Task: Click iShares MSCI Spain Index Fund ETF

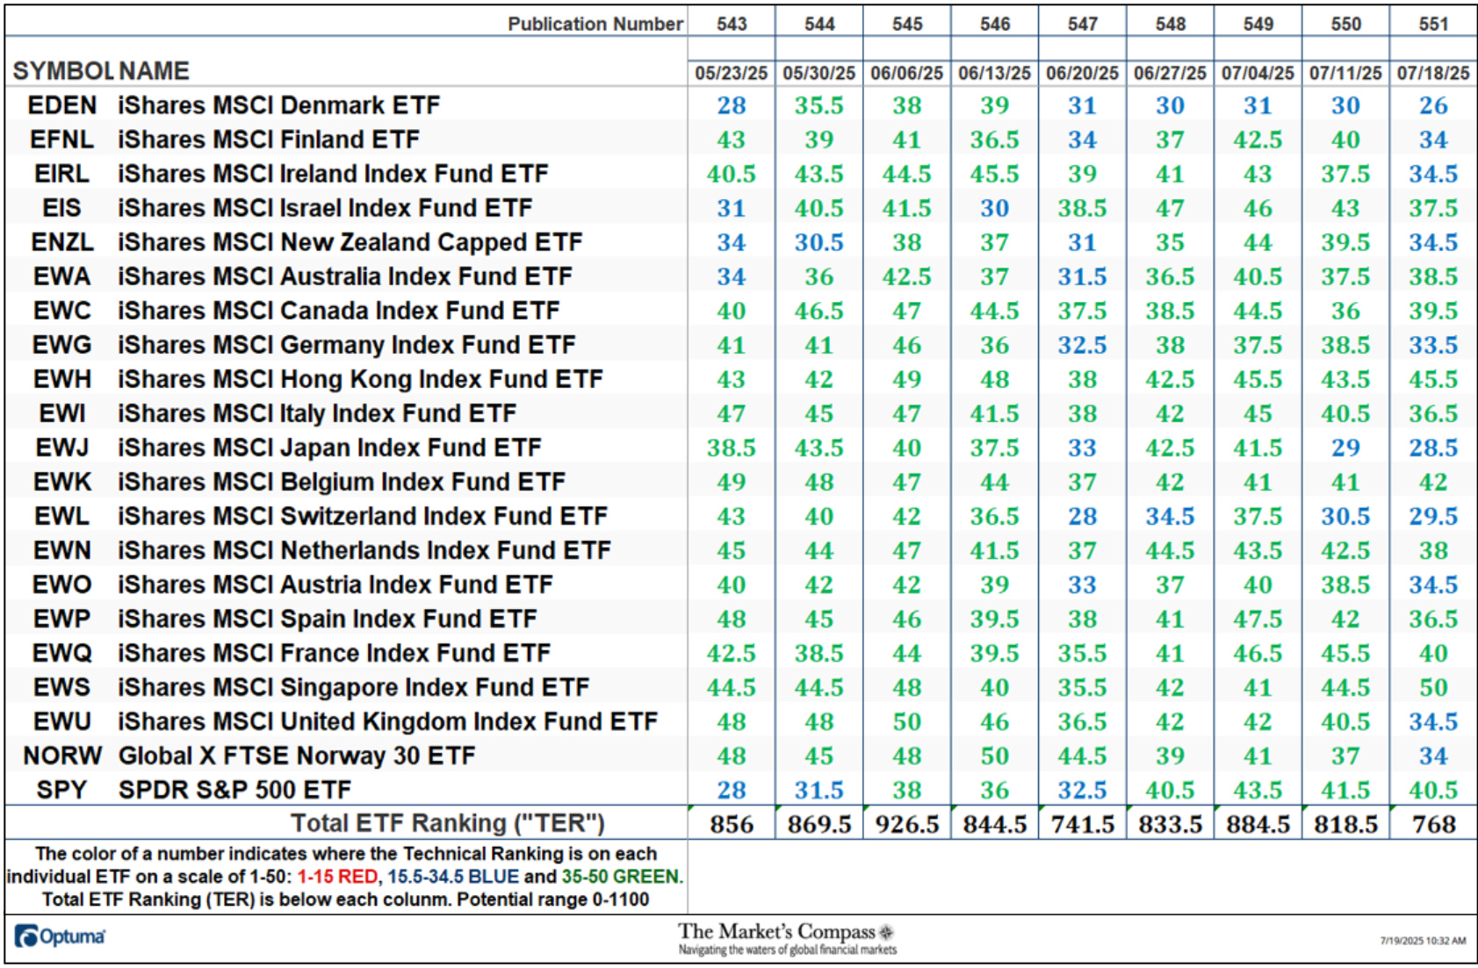Action: pyautogui.click(x=328, y=619)
